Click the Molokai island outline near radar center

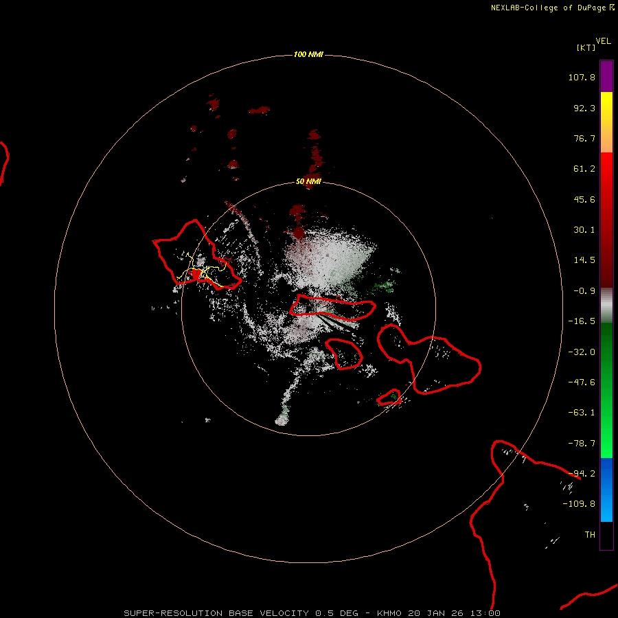332,308
